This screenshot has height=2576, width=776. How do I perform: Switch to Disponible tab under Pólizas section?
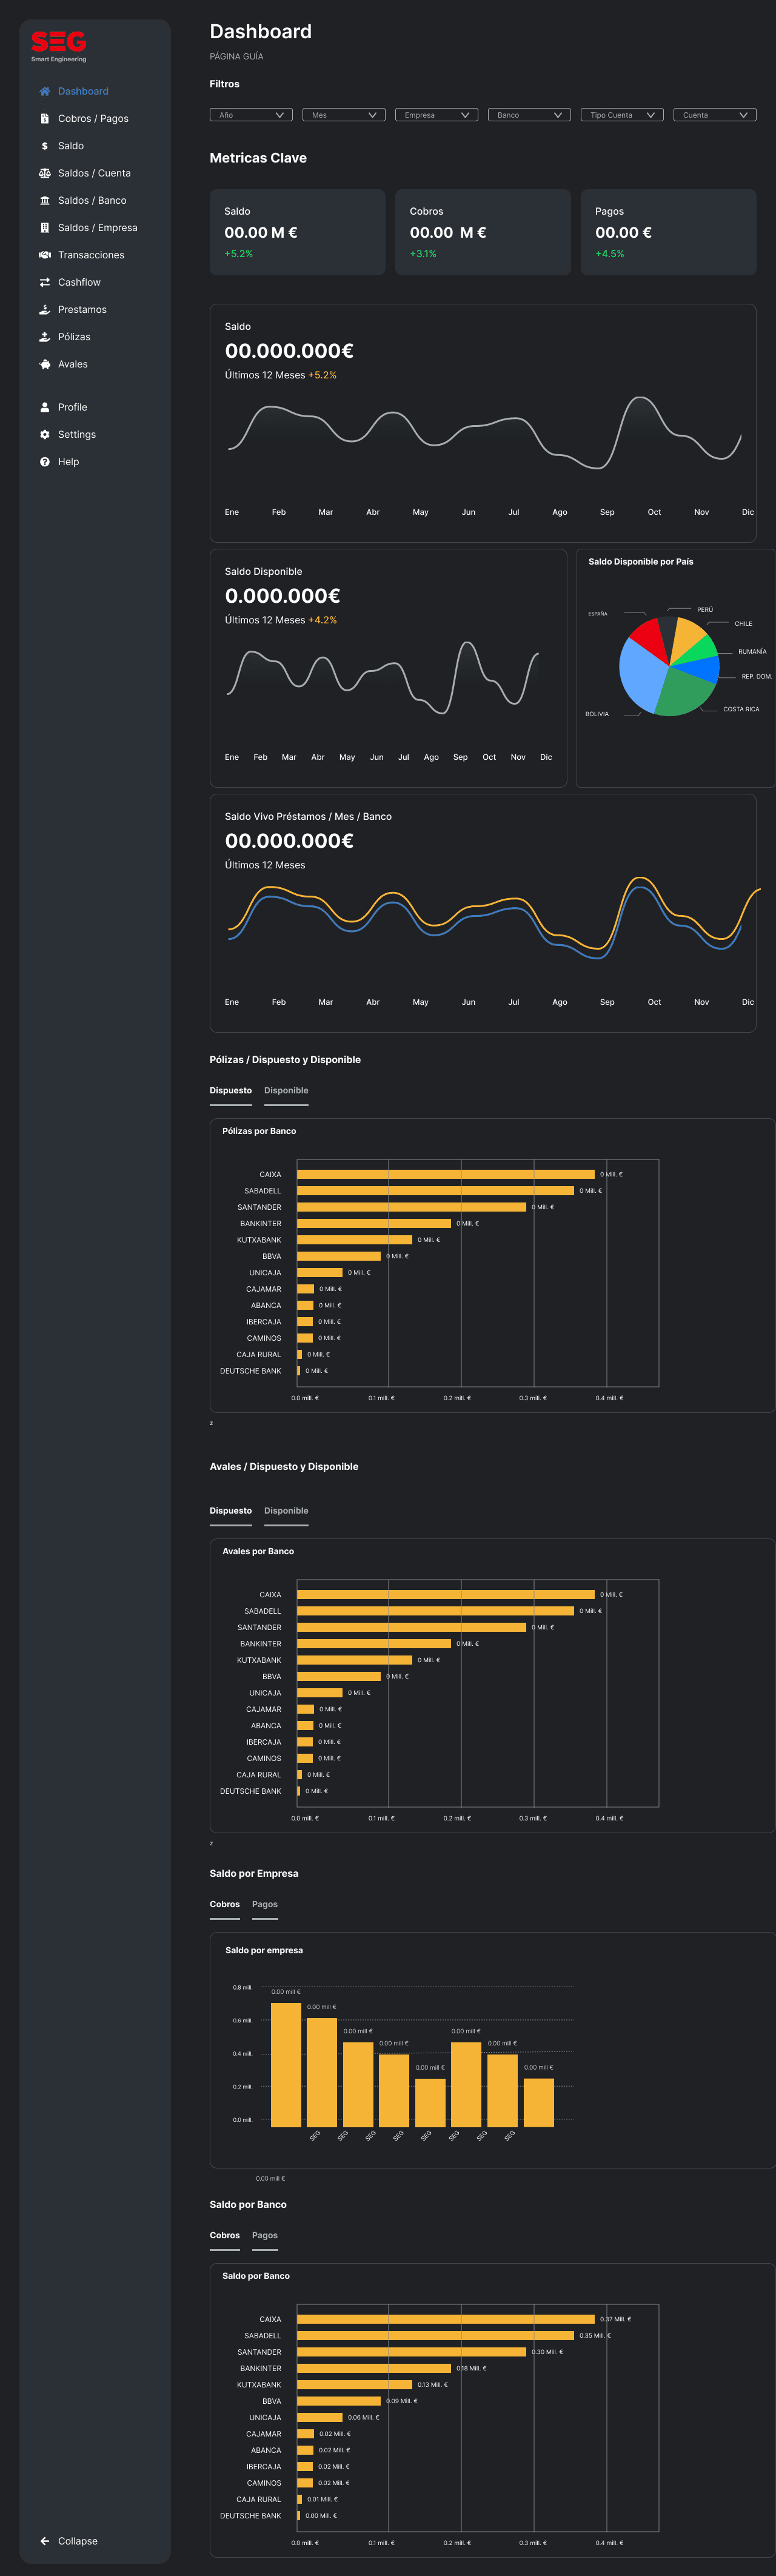286,1090
